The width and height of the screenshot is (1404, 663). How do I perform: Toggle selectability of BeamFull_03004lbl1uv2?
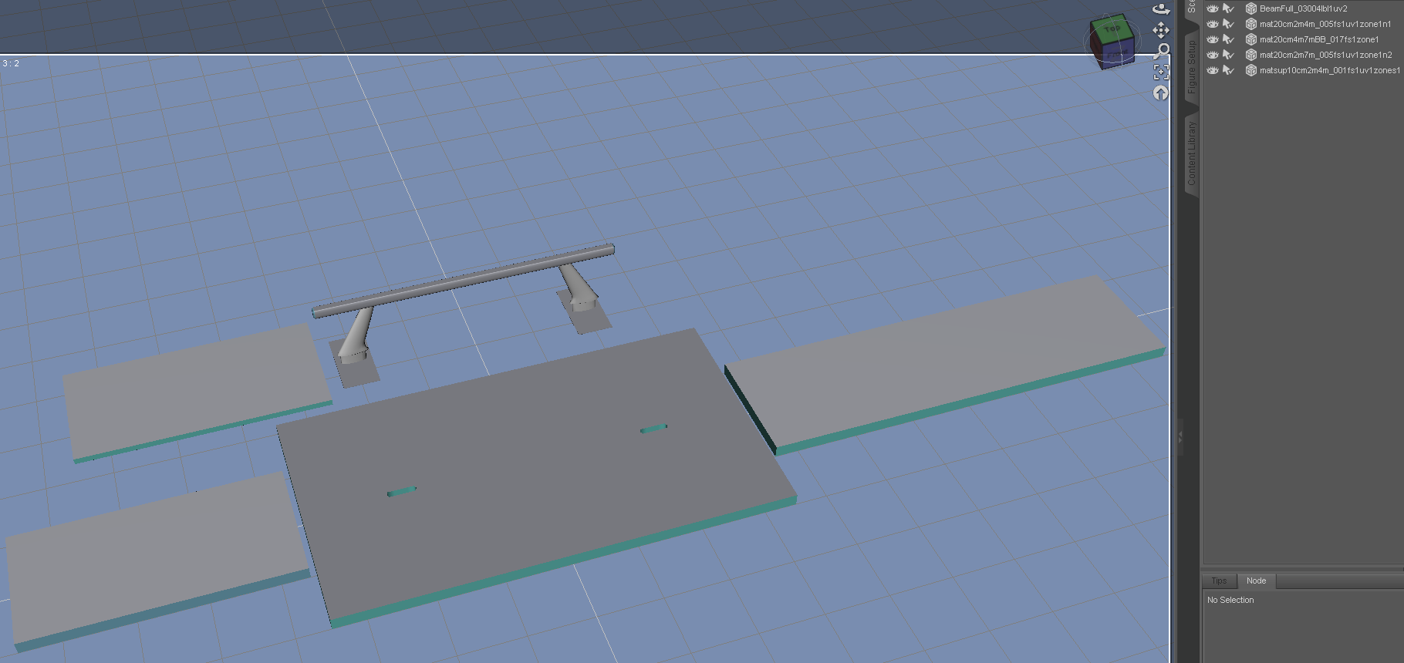(1229, 8)
